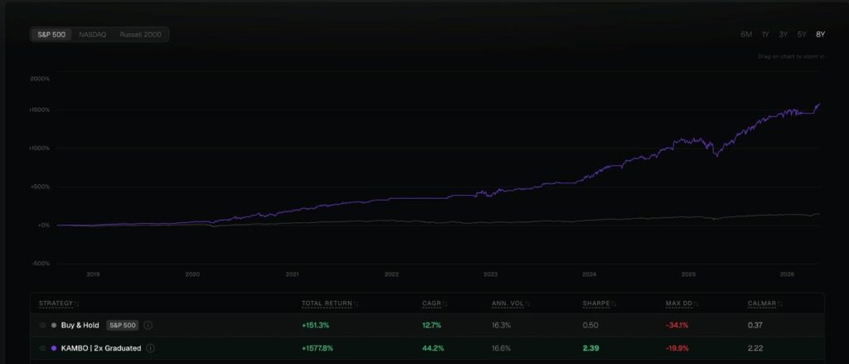Click the +500% y-axis label

click(x=41, y=187)
